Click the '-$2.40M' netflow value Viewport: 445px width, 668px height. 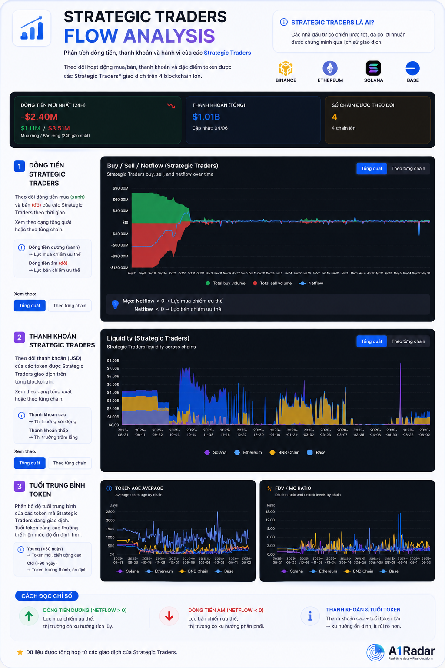tap(39, 117)
